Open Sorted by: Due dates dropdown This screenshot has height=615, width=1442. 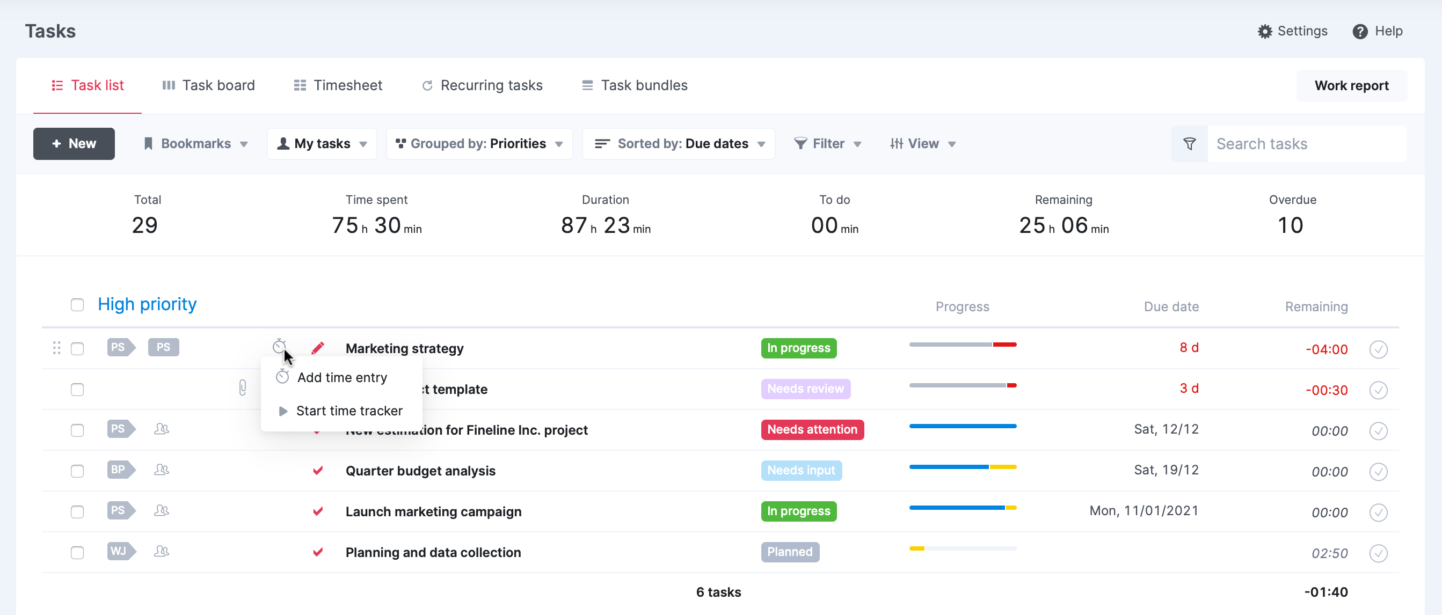pyautogui.click(x=679, y=144)
